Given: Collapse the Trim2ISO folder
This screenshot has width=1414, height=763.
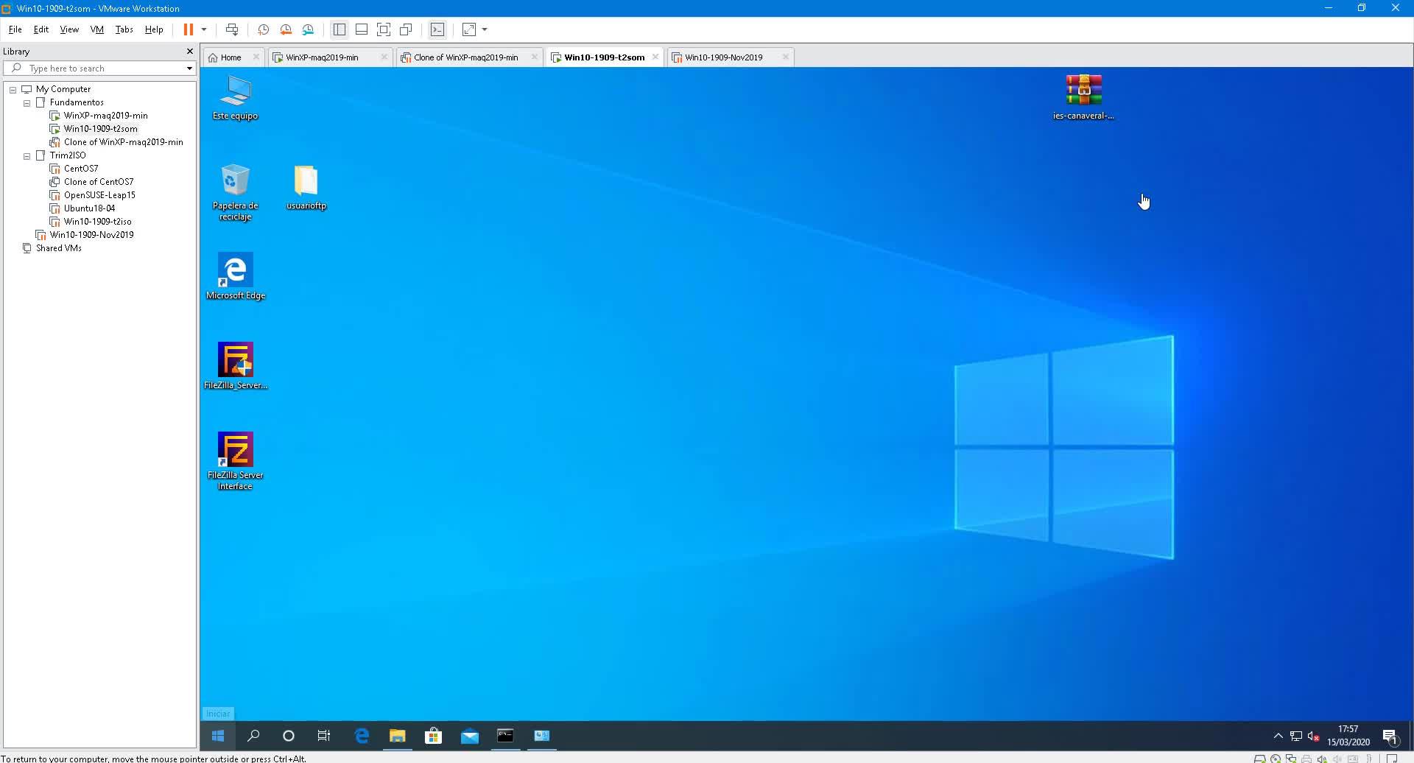Looking at the screenshot, I should pos(27,156).
